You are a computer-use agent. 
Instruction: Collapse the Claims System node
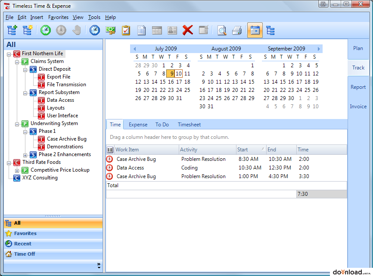(17, 63)
